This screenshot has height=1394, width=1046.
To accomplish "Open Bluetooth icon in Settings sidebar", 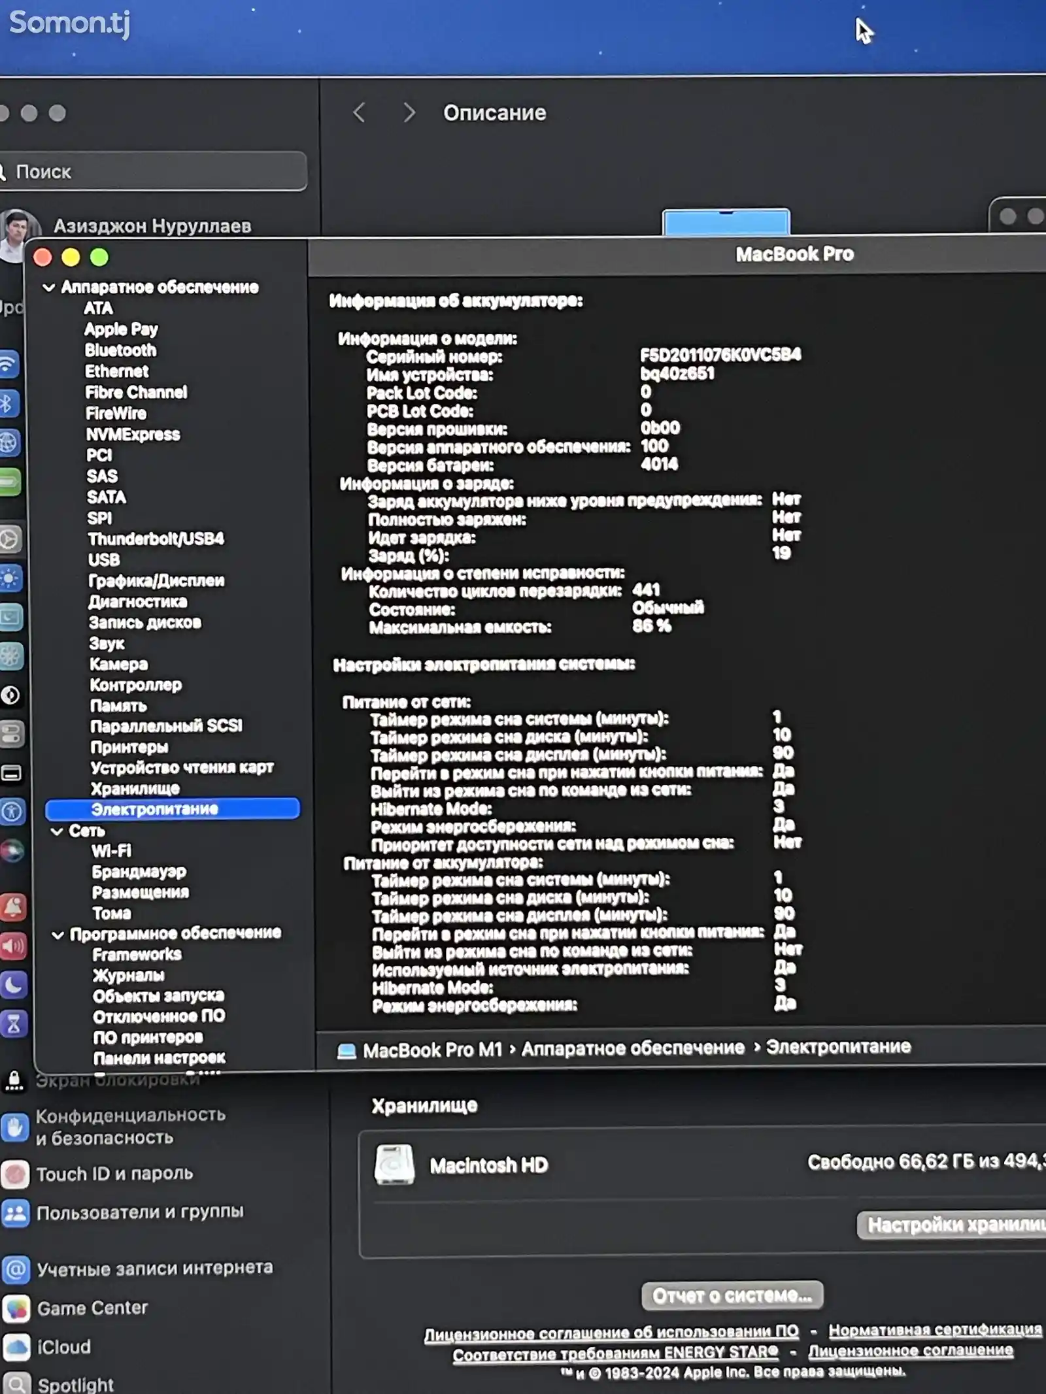I will [x=9, y=404].
